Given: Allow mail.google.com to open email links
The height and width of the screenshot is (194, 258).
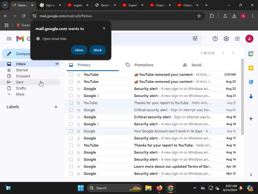Looking at the screenshot, I should coord(79,50).
